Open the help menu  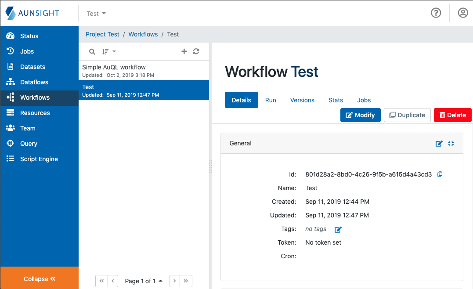pyautogui.click(x=436, y=13)
